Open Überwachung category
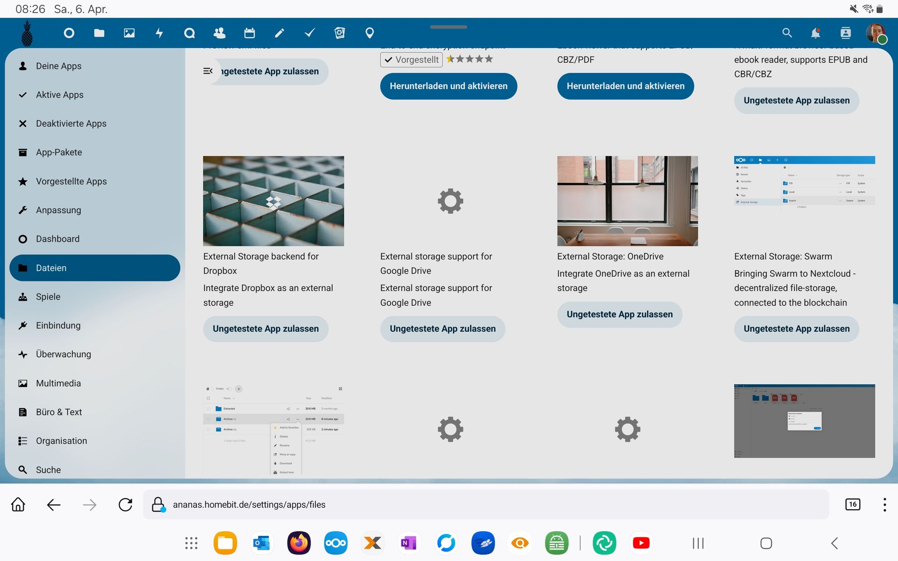The height and width of the screenshot is (561, 898). point(95,354)
